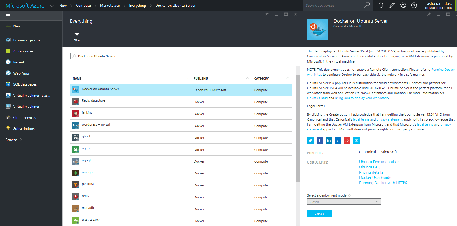The height and width of the screenshot is (226, 457).
Task: Select the mysql row
Action: coord(181,161)
